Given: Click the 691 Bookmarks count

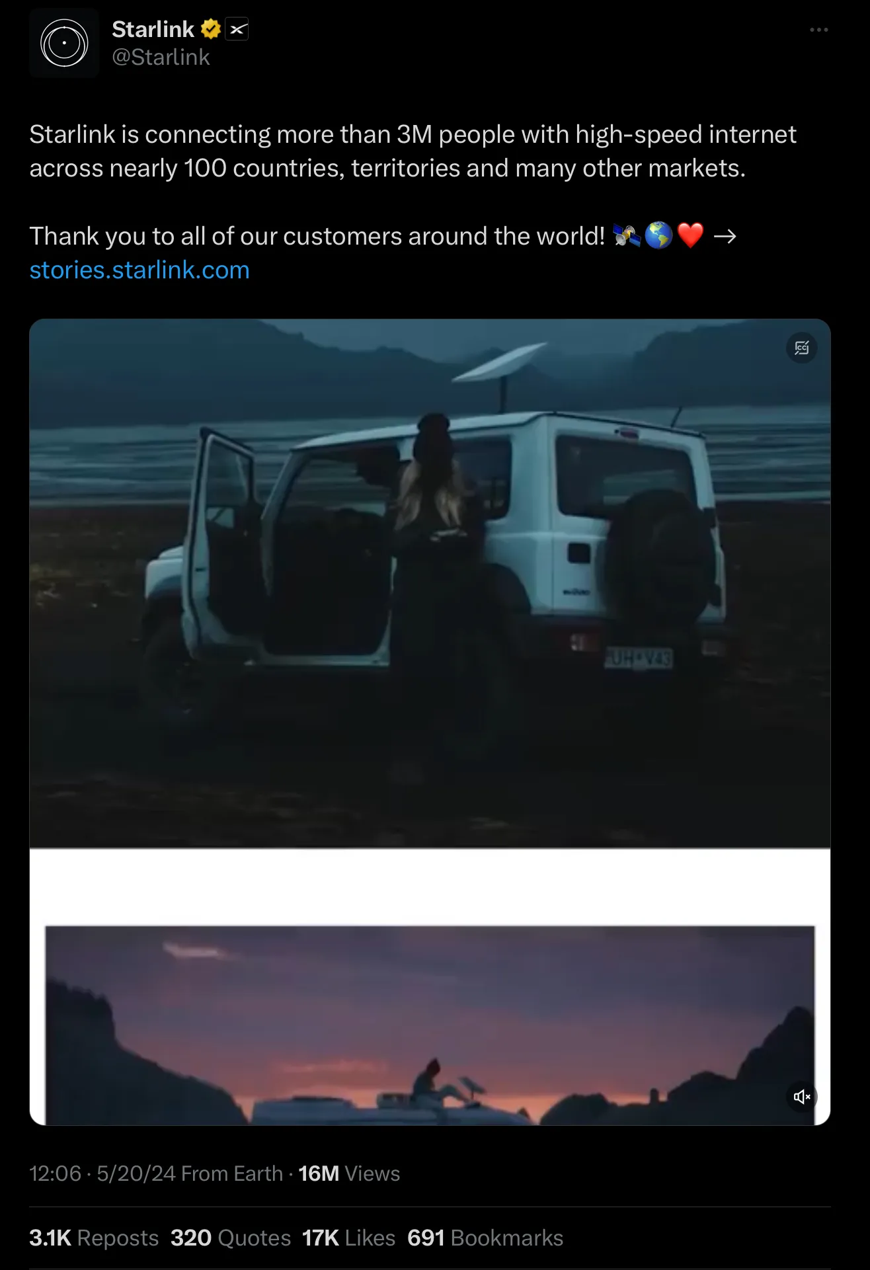Looking at the screenshot, I should point(485,1238).
